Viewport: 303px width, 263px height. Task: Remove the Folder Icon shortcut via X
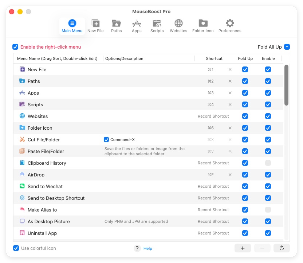pyautogui.click(x=230, y=128)
